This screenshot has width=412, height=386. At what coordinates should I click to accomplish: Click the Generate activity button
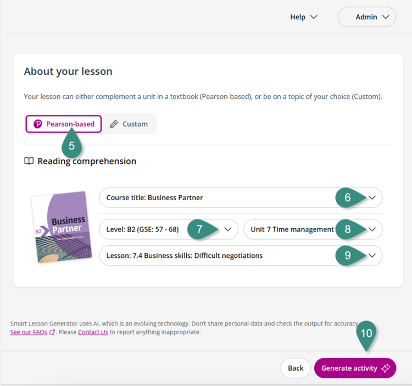coord(355,368)
